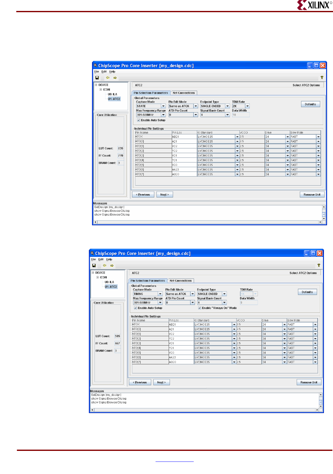Viewport: 333px width, 474px height.
Task: Click ATCK Pin Loc field AB21 in the TIMING-mode window
Action: click(x=181, y=325)
